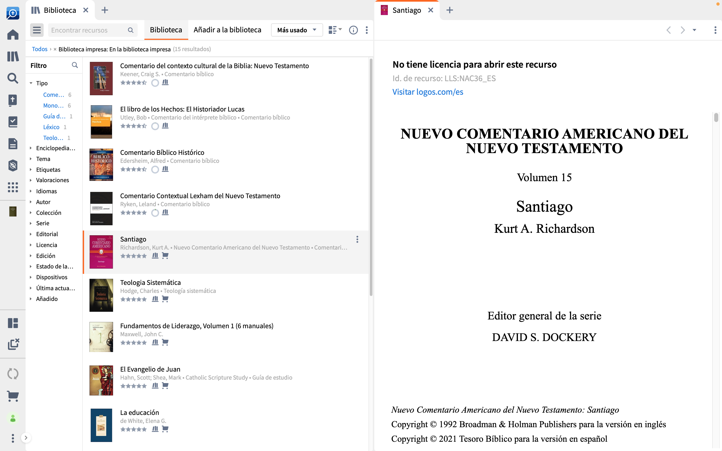722x451 pixels.
Task: Open the Bible bookmark icon in sidebar
Action: click(x=13, y=100)
